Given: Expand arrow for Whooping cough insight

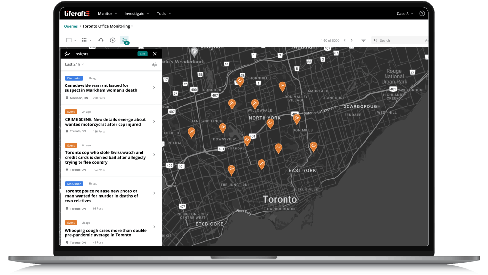Looking at the screenshot, I should click(154, 227).
